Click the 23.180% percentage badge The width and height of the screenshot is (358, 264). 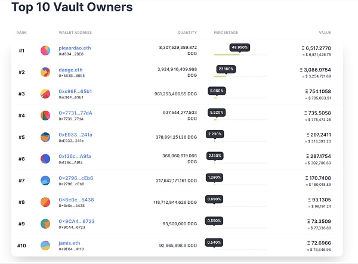[226, 69]
